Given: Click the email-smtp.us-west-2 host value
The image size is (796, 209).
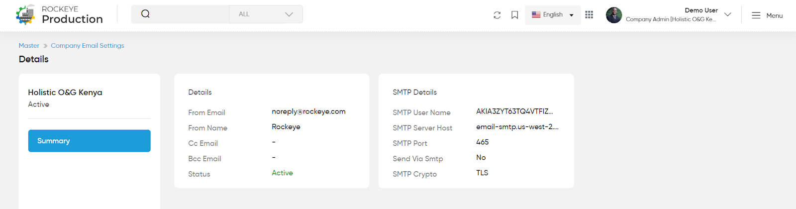Looking at the screenshot, I should coord(517,127).
